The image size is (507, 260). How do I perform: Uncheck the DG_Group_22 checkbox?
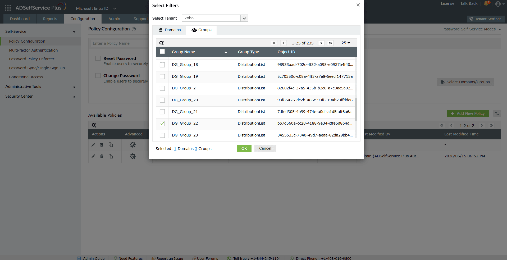pos(162,124)
